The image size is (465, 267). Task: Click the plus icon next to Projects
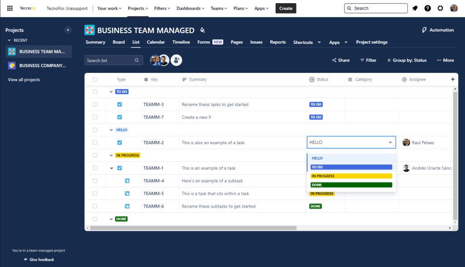(x=68, y=30)
